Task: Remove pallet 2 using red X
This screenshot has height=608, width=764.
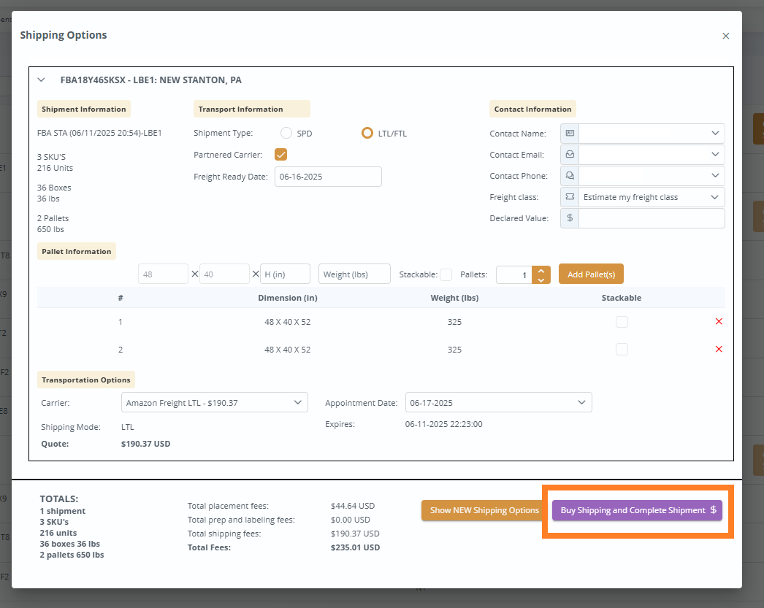Action: click(719, 350)
